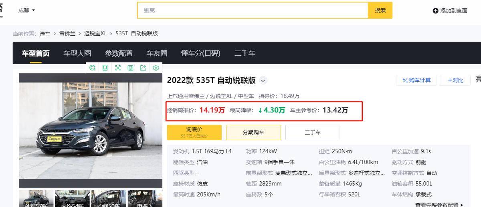This screenshot has height=207, width=481.
Task: Click the 空调控制方式 自动 spec
Action: [x=414, y=173]
